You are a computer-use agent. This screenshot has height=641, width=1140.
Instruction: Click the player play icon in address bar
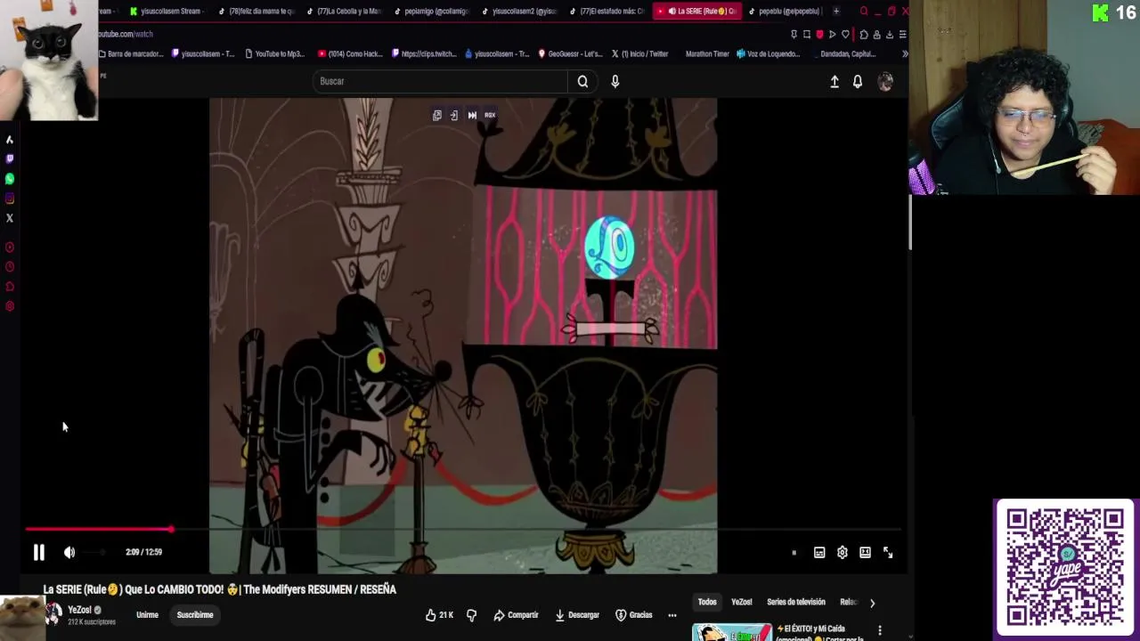pos(833,34)
